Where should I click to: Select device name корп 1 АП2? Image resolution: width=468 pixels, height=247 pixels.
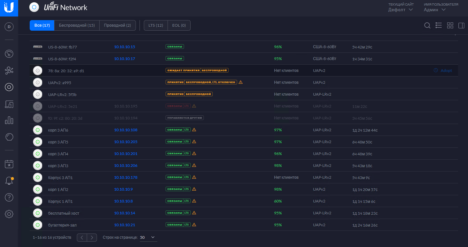[x=58, y=190]
